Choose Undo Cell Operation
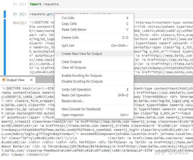Viewport: 193px width, 160px height. pyautogui.click(x=94, y=90)
